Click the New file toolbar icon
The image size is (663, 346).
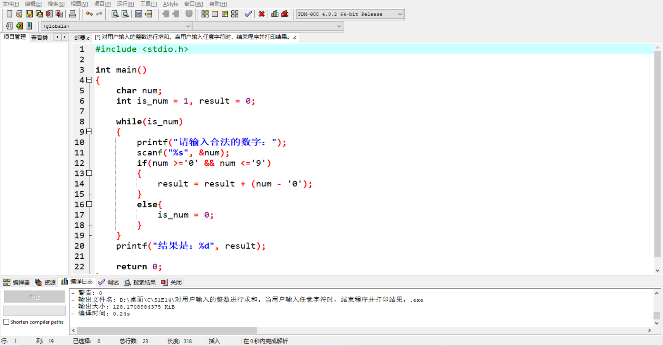[9, 14]
